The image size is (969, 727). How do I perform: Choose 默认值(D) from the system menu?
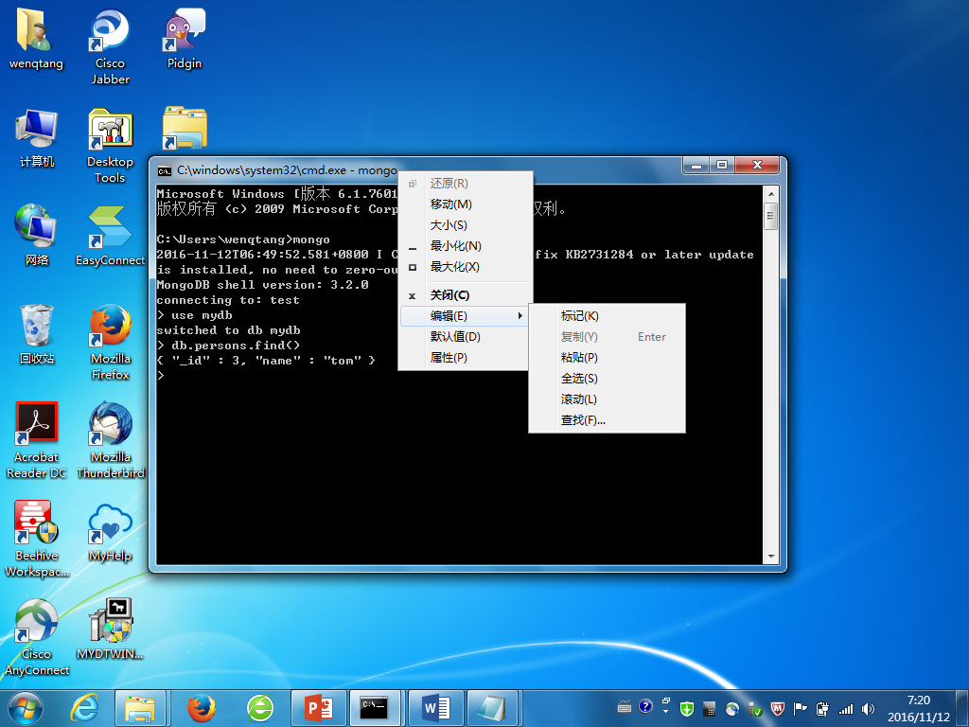tap(455, 337)
